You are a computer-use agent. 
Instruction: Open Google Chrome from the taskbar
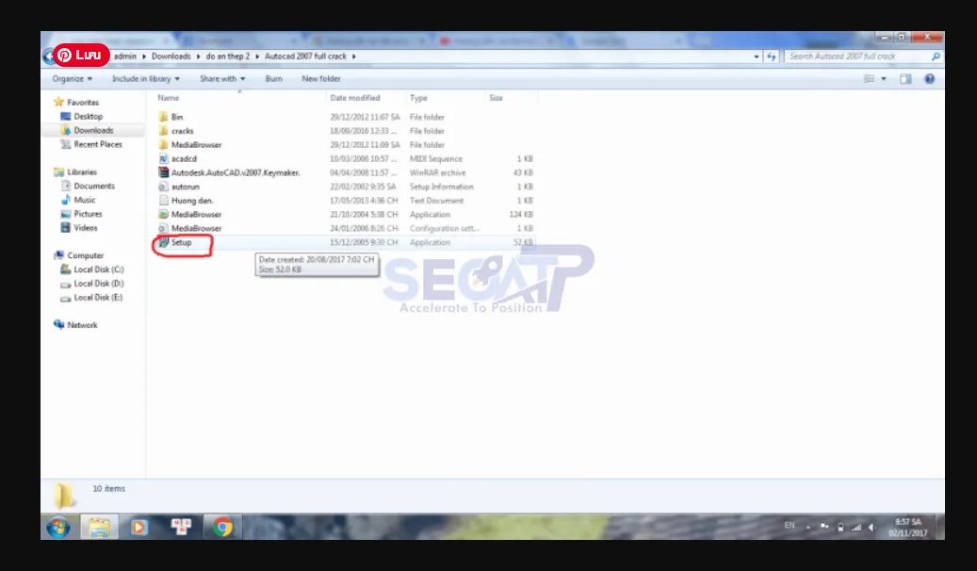222,528
